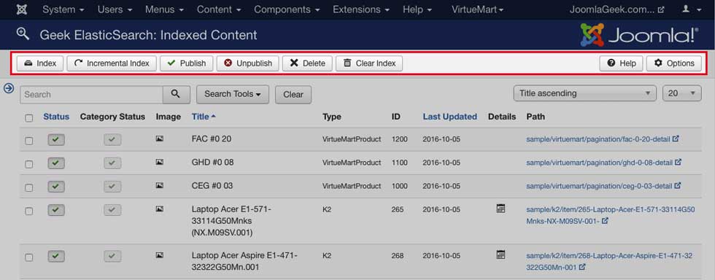The image size is (715, 280).
Task: Click external link icon after fac-0-20-detail path
Action: (676, 139)
